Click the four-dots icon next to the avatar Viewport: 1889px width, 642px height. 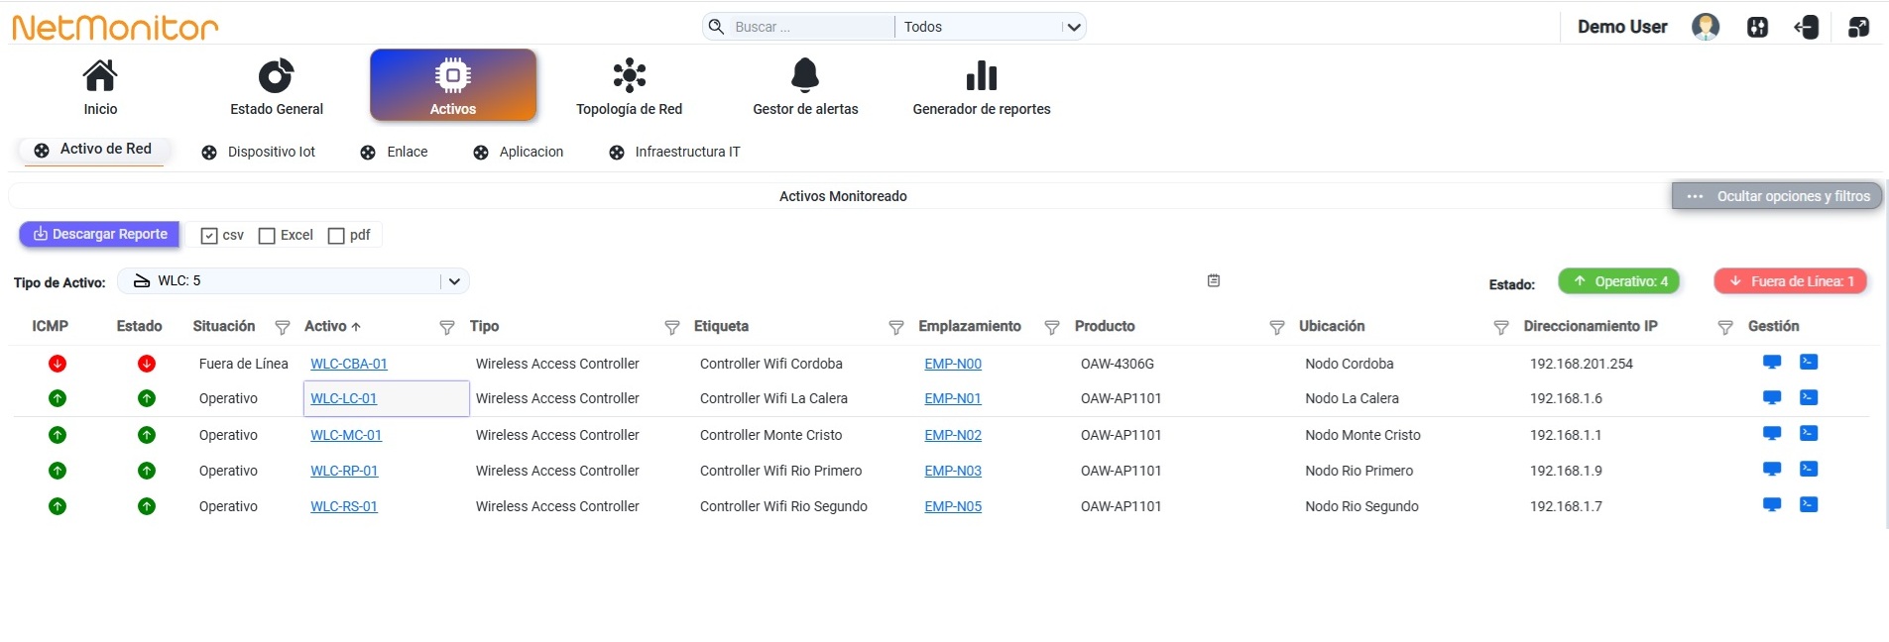[x=1757, y=27]
